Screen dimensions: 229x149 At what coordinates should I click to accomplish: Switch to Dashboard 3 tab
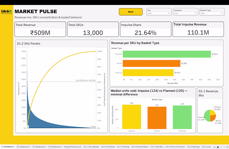pos(39,147)
